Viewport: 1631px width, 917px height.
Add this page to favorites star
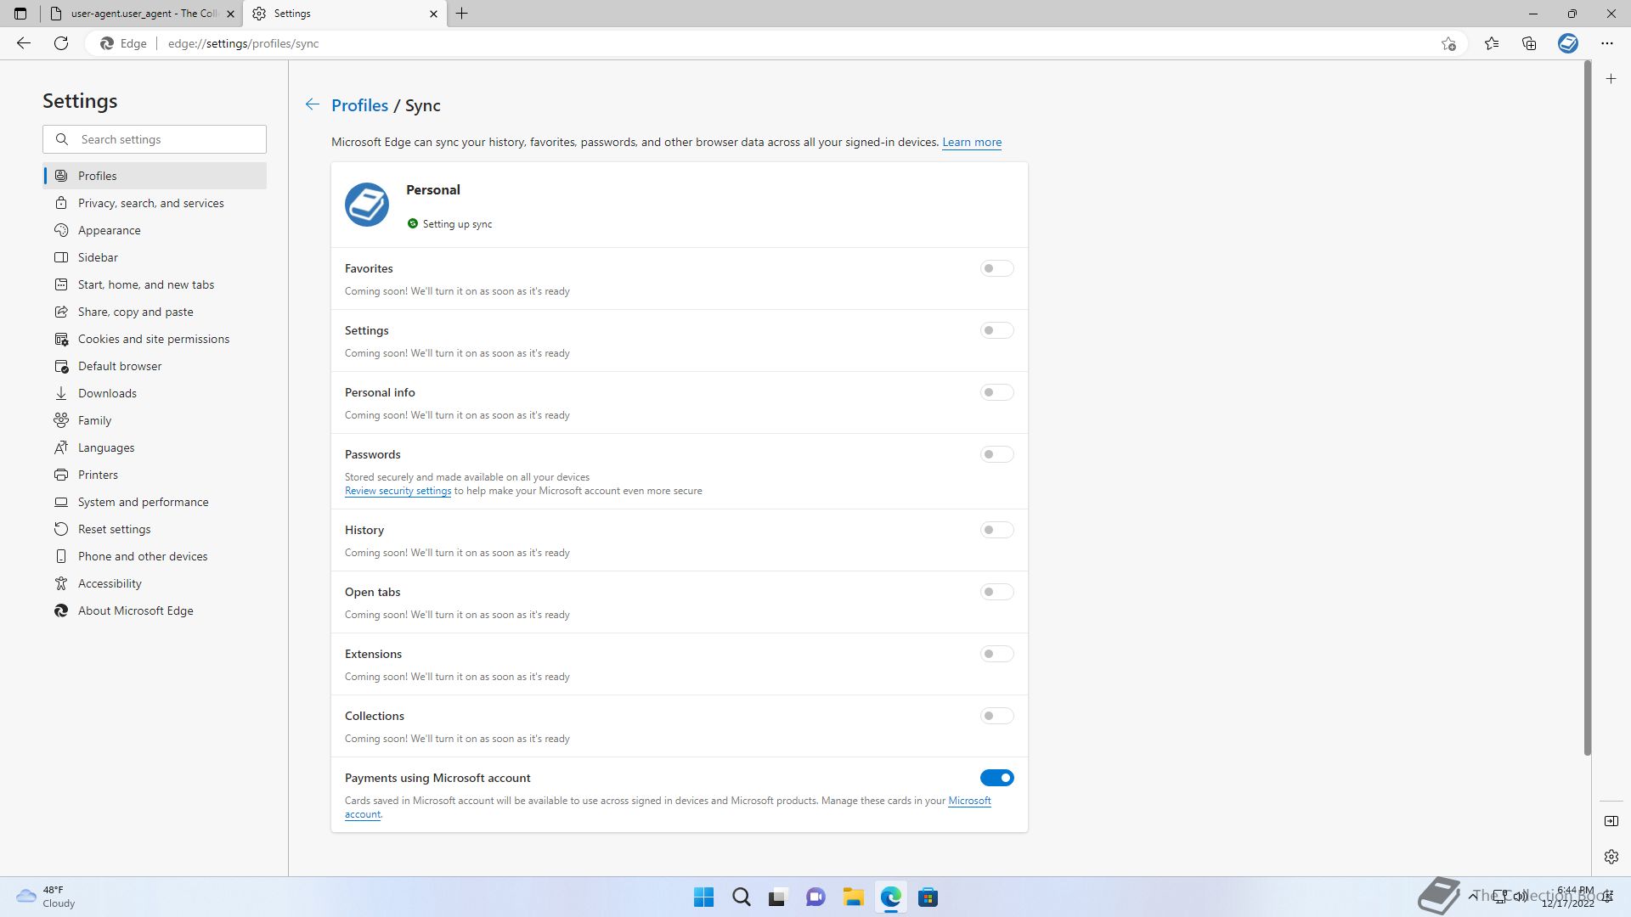click(x=1448, y=43)
